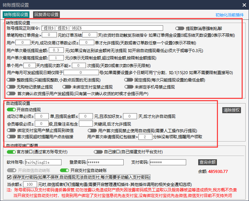
Task: Enable 自己接口 toggle
Action: click(x=98, y=152)
